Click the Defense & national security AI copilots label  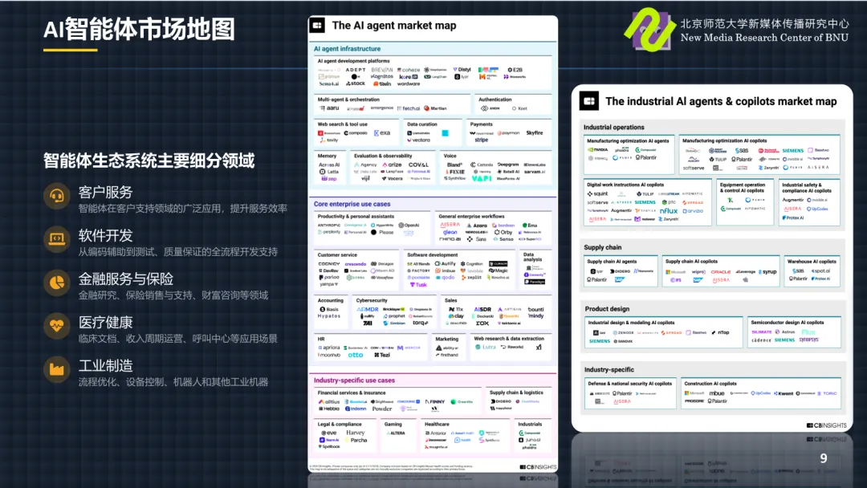(630, 383)
